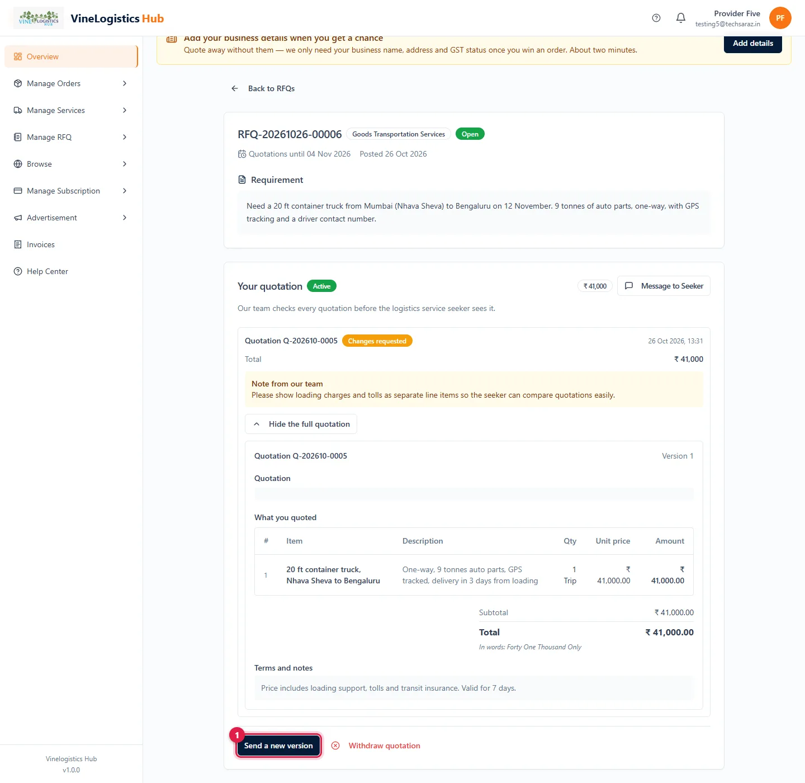Click the Open status badge
This screenshot has height=783, width=805.
tap(470, 134)
